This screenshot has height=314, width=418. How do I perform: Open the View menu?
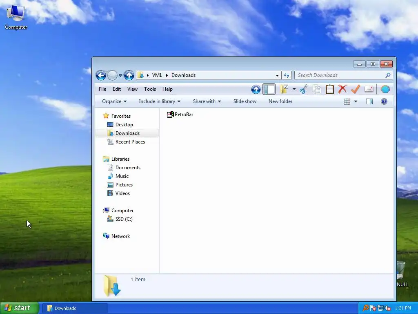pos(132,89)
